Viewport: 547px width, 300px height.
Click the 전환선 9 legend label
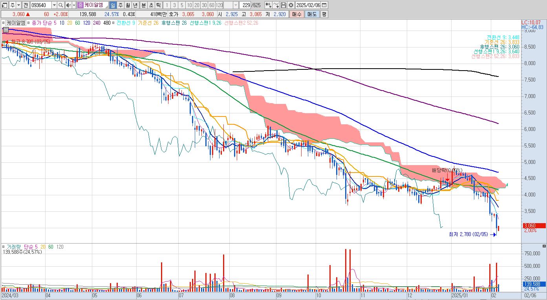pos(126,23)
